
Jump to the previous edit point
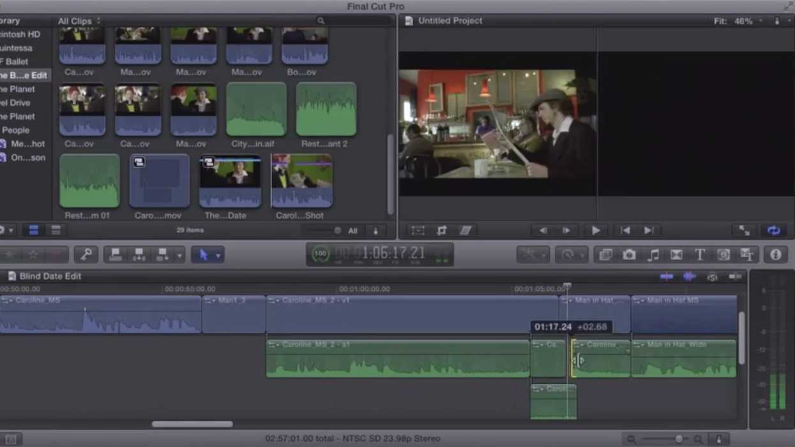[x=625, y=230]
